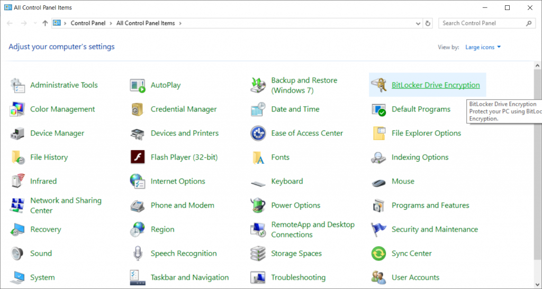Screen dimensions: 542x289
Task: Go back with the Back arrow
Action: click(x=10, y=23)
